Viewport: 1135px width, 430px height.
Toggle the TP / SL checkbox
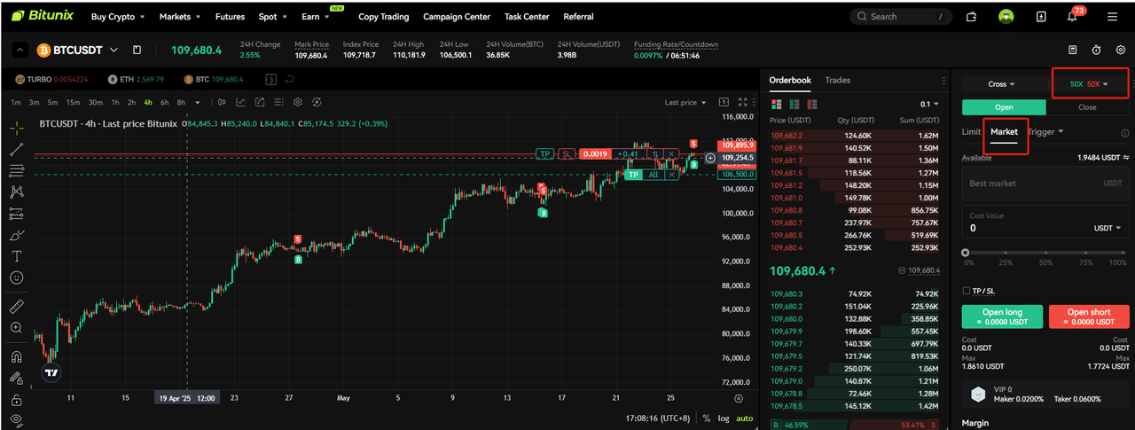967,291
